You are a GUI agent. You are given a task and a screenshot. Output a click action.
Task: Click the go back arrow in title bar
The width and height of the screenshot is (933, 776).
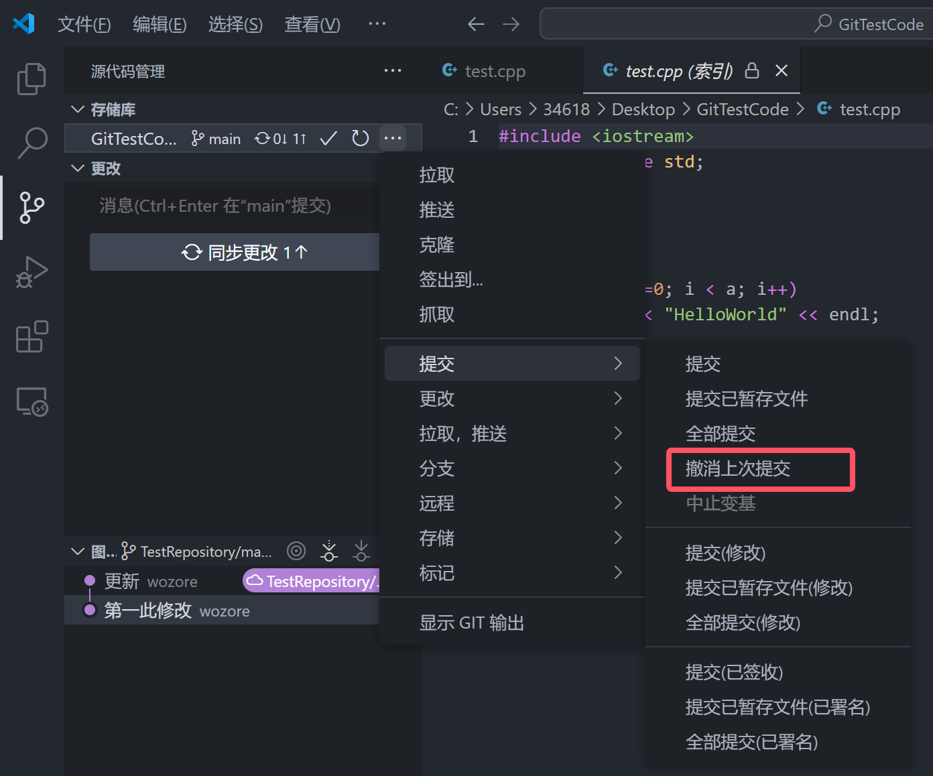click(x=476, y=25)
